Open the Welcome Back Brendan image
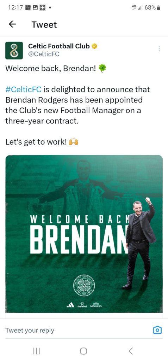 pyautogui.click(x=84, y=234)
